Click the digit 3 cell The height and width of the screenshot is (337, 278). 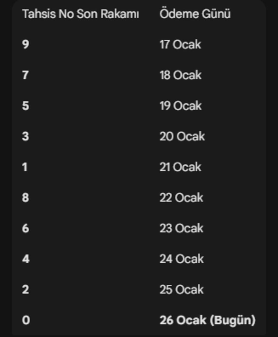pos(25,136)
